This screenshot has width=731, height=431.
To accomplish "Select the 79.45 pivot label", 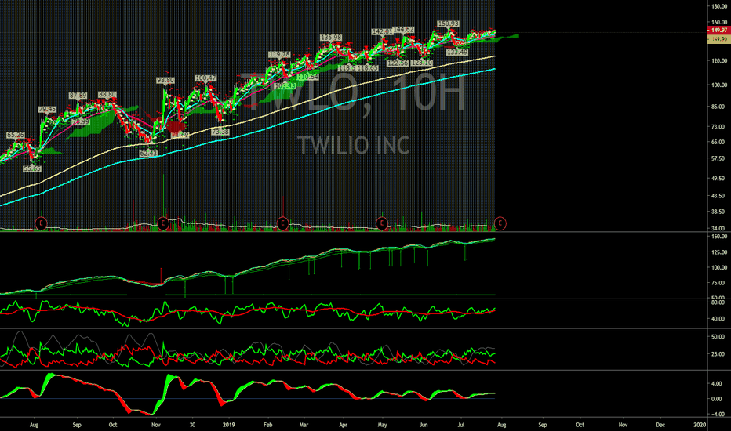I will point(47,110).
